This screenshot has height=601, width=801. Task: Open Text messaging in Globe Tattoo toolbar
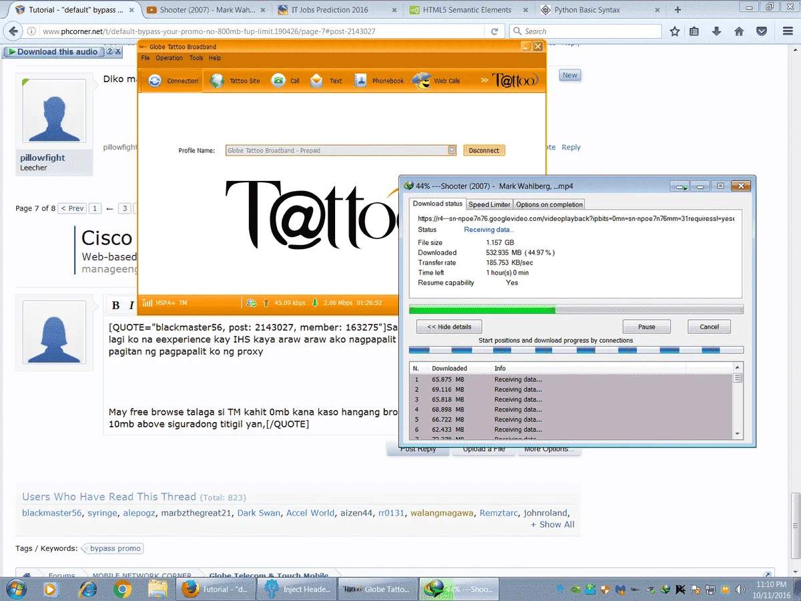click(326, 81)
